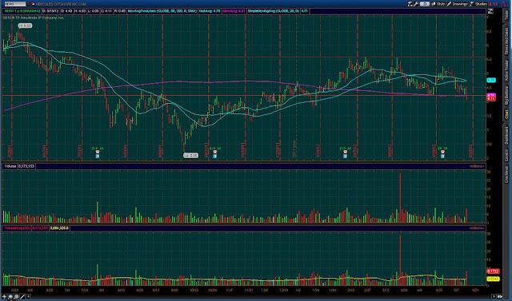Image resolution: width=512 pixels, height=301 pixels.
Task: Click the scroll left arrow near drawing tools
Action: coord(29,296)
